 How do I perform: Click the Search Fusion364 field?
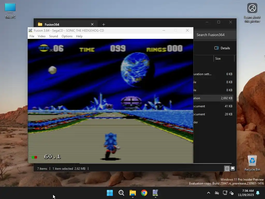(x=215, y=35)
